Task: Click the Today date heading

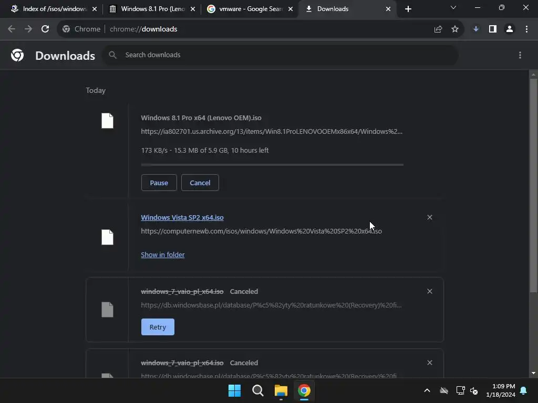Action: [x=96, y=90]
